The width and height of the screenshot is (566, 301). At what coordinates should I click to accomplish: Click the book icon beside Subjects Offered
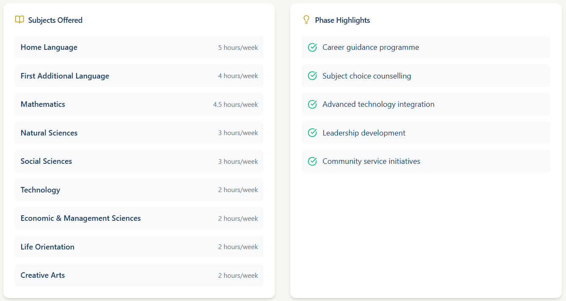point(19,20)
